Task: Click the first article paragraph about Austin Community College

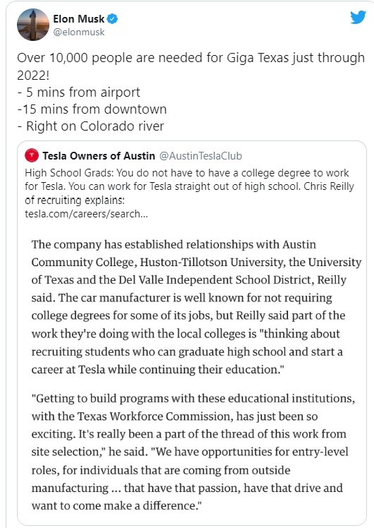Action: tap(196, 307)
